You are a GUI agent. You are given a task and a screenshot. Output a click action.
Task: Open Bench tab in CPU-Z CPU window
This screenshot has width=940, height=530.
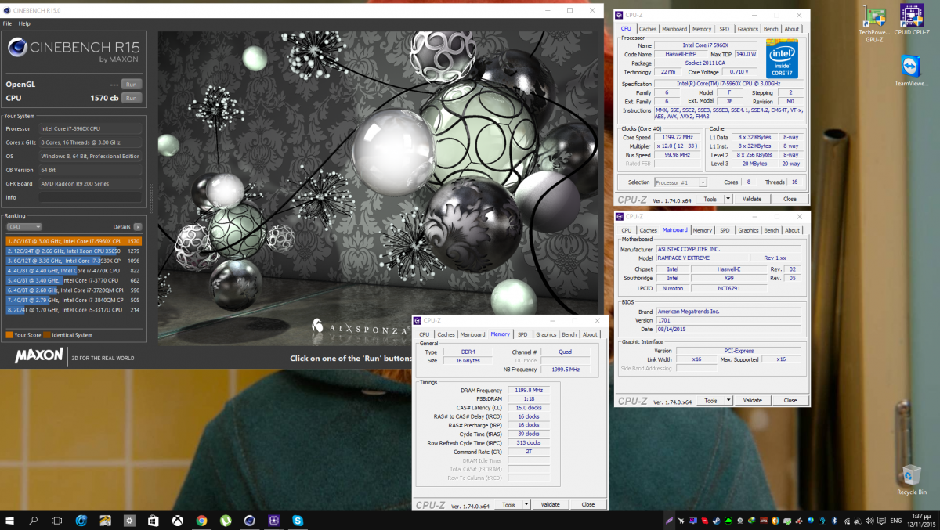coord(772,29)
